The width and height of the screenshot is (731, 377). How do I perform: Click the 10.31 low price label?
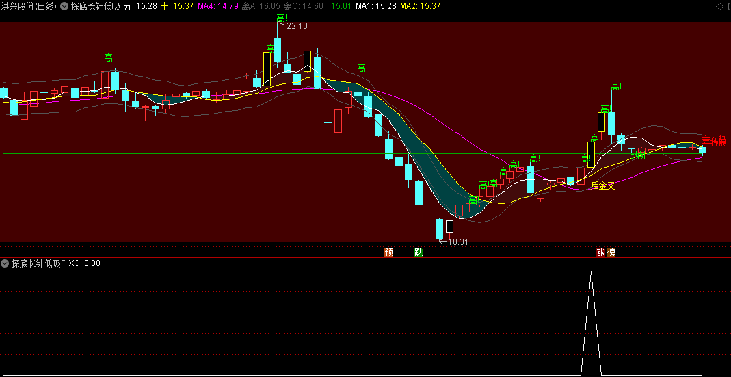[457, 242]
